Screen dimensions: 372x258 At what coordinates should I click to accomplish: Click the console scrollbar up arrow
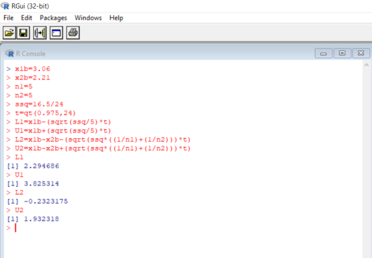click(x=367, y=64)
